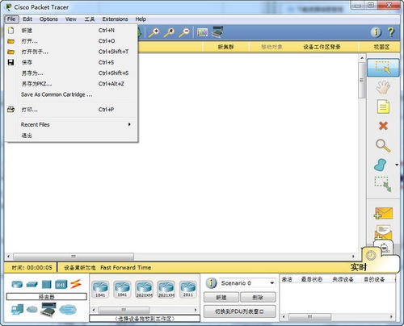Select the Connections lightning bolt icon

click(x=76, y=284)
